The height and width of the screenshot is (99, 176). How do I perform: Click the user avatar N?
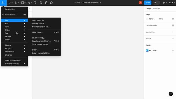pyautogui.click(x=140, y=2)
